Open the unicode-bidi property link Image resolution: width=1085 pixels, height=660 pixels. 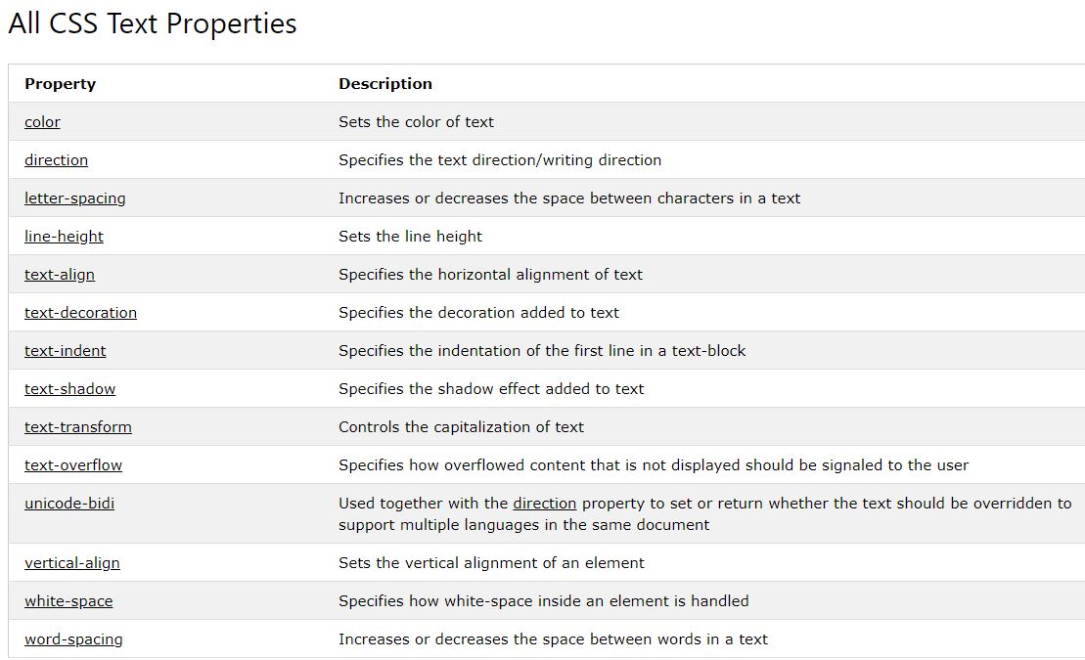69,503
